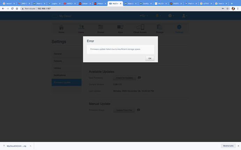This screenshot has height=150, width=241.
Task: Close the AVOCA YouTube tab
Action: click(75, 3)
